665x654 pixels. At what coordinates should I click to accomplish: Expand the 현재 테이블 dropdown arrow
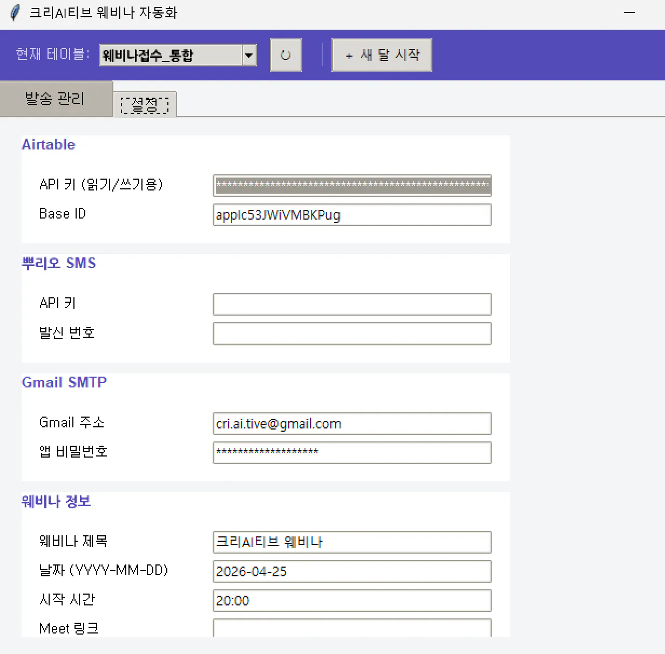[x=249, y=55]
